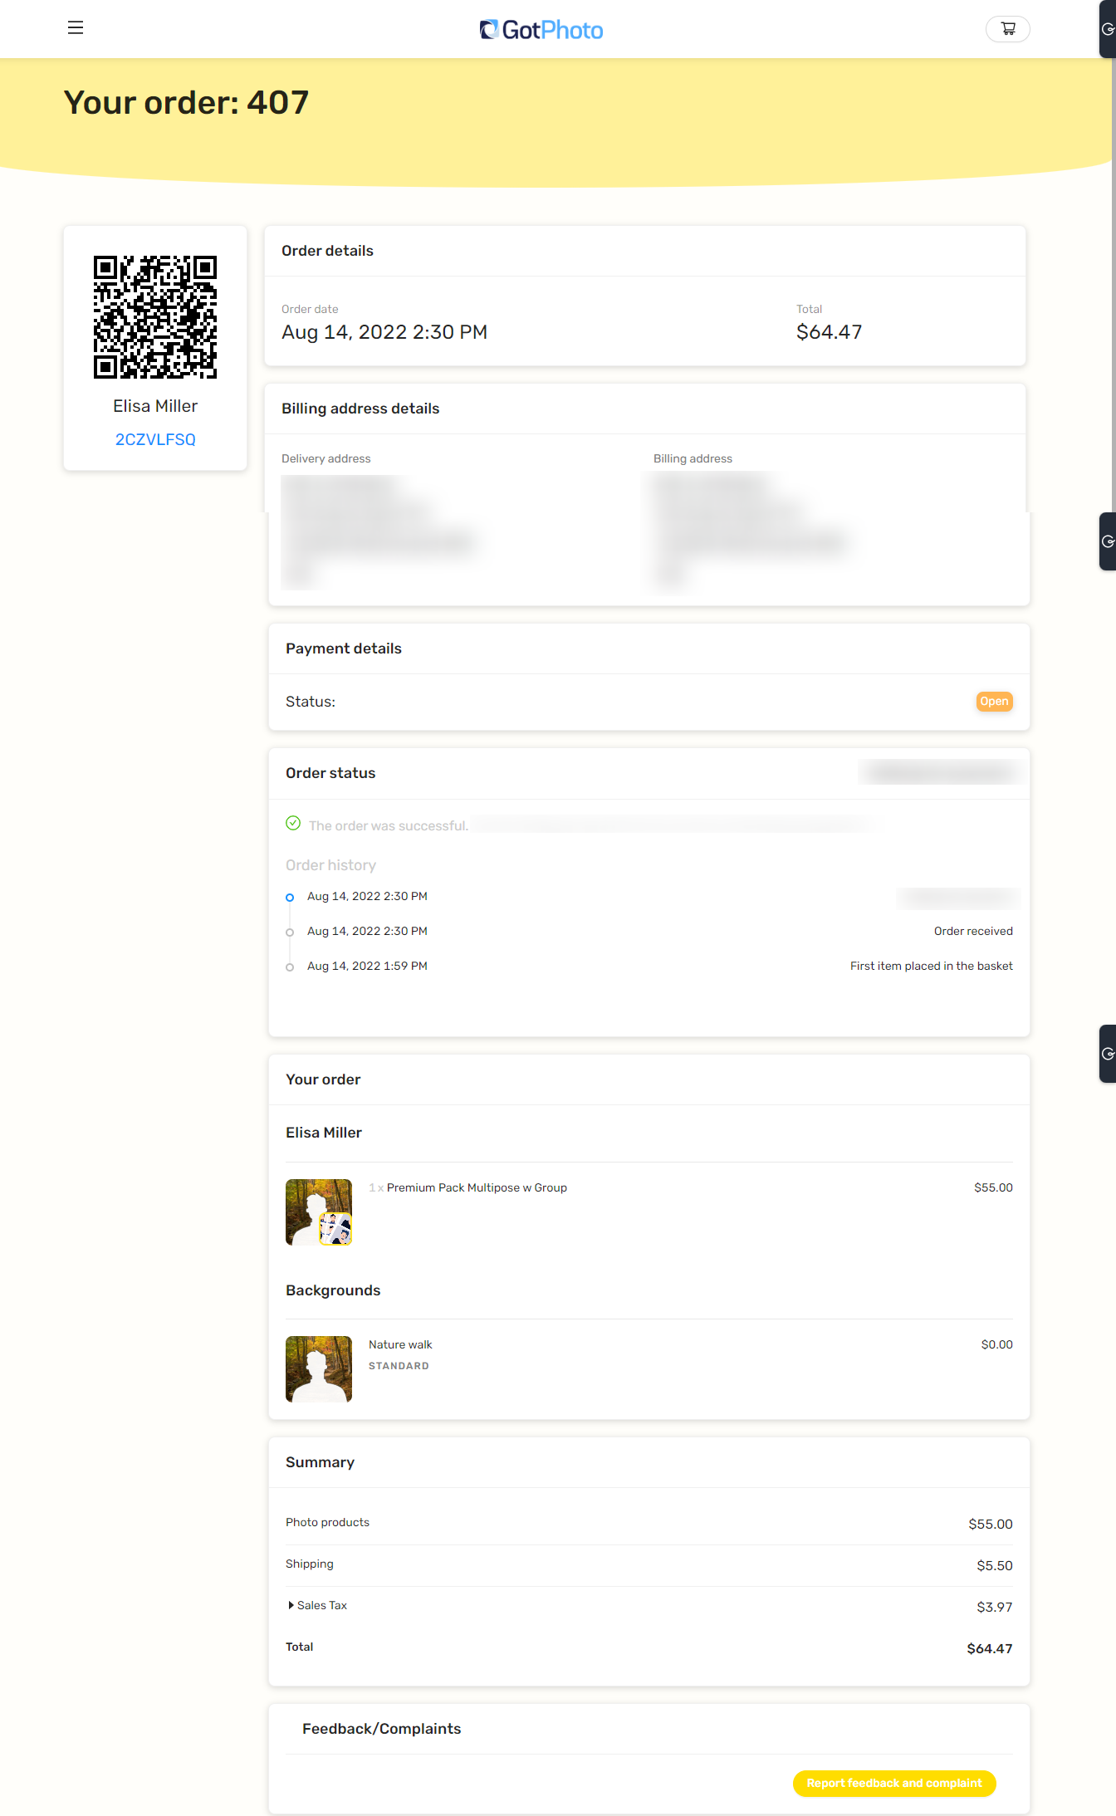The height and width of the screenshot is (1816, 1116).
Task: Click the Open payment status badge
Action: click(x=994, y=702)
